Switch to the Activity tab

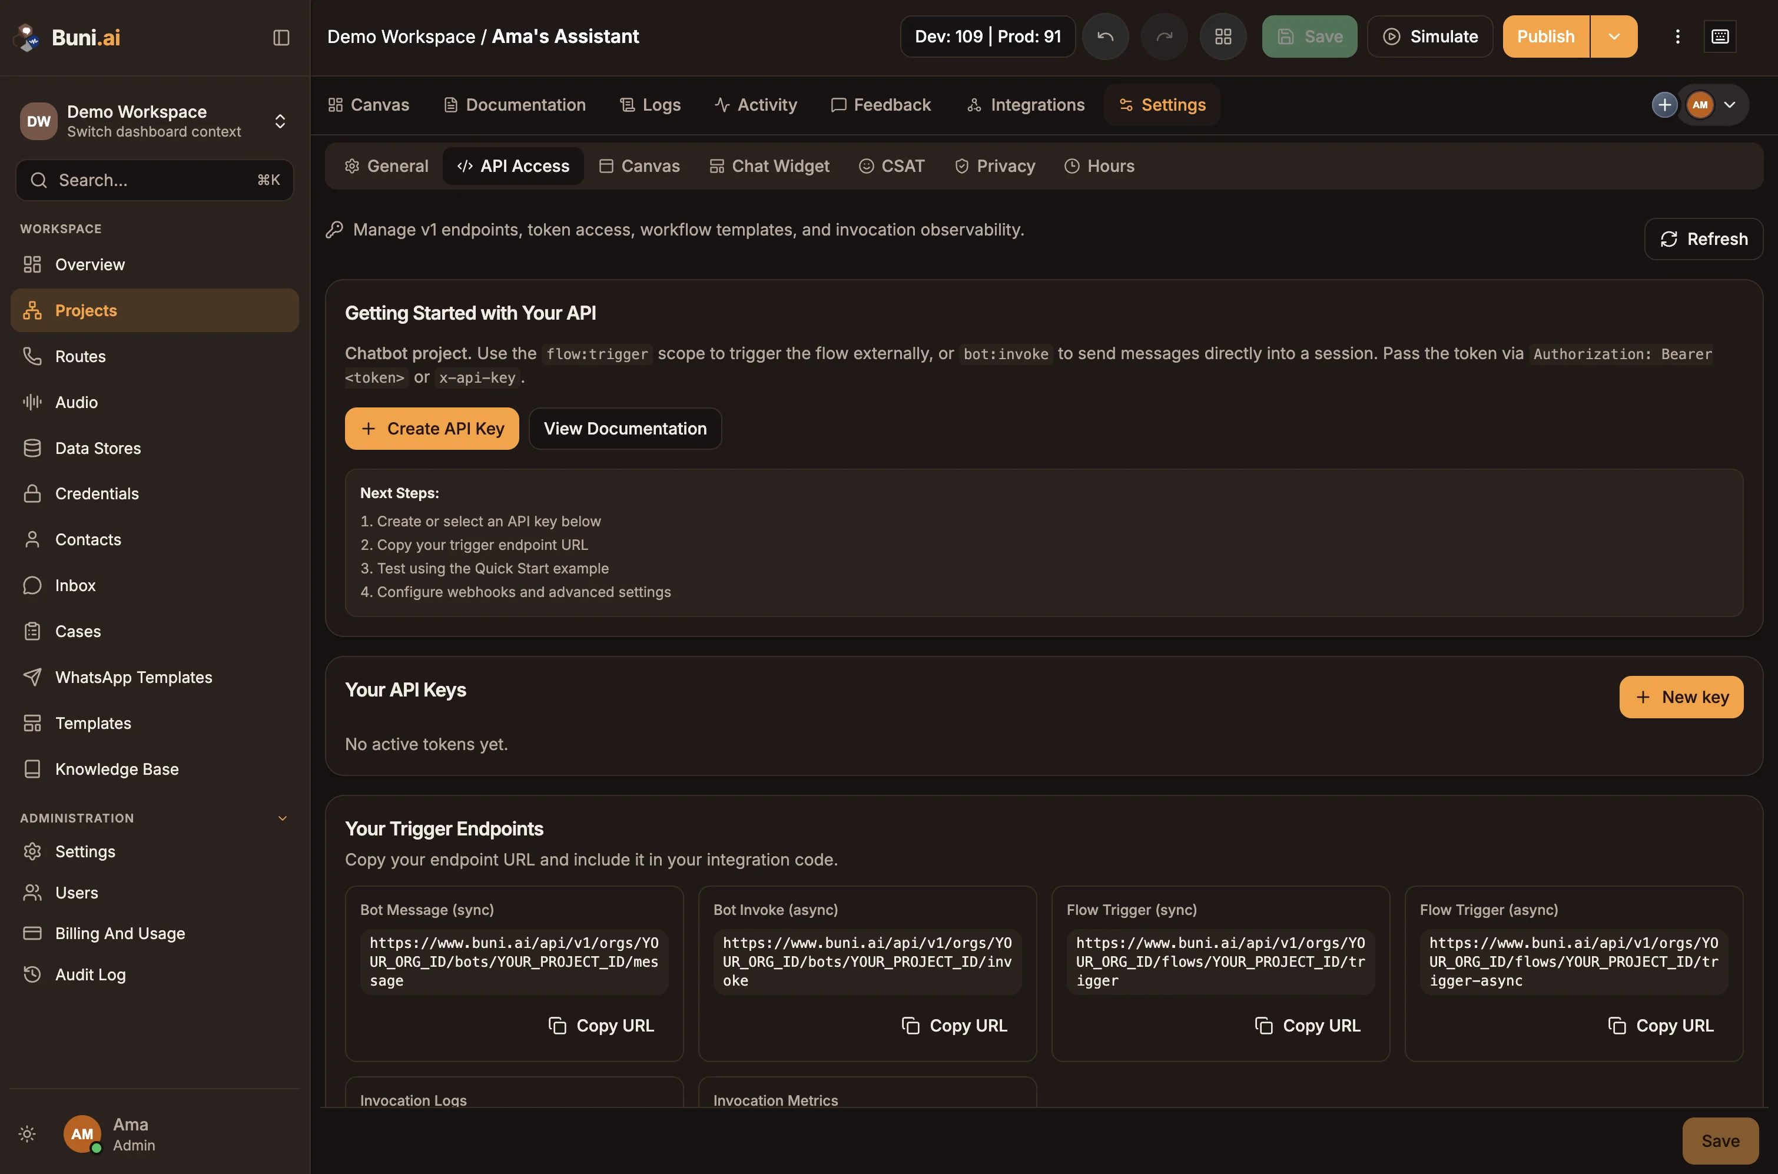(757, 105)
